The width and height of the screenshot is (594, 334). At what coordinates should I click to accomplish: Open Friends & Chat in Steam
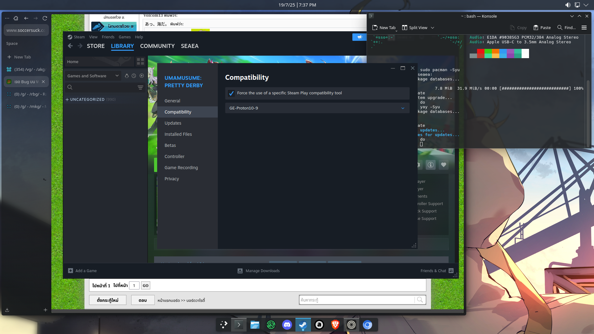[x=437, y=271]
